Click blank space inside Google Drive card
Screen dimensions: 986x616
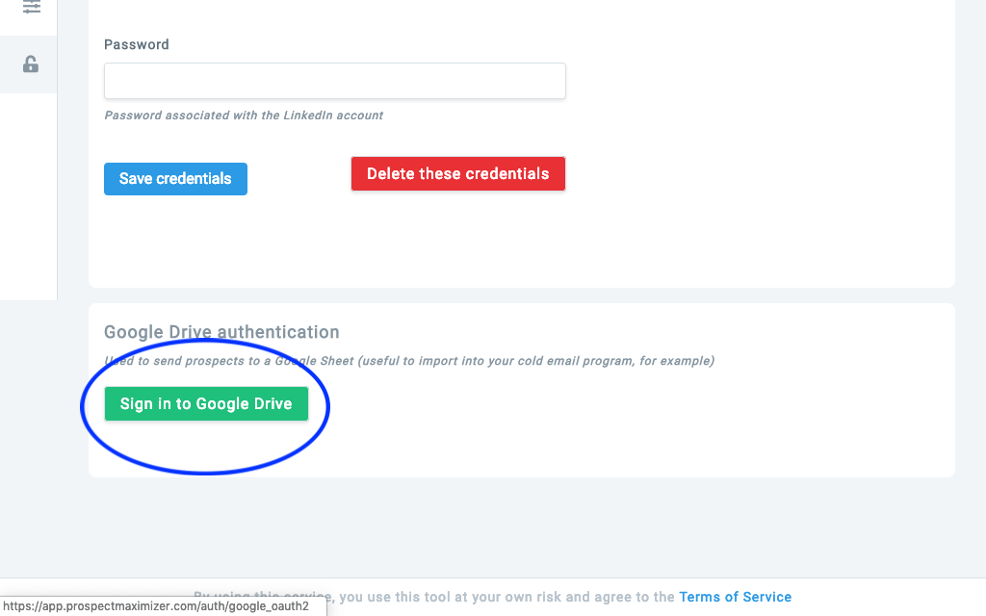pos(629,427)
